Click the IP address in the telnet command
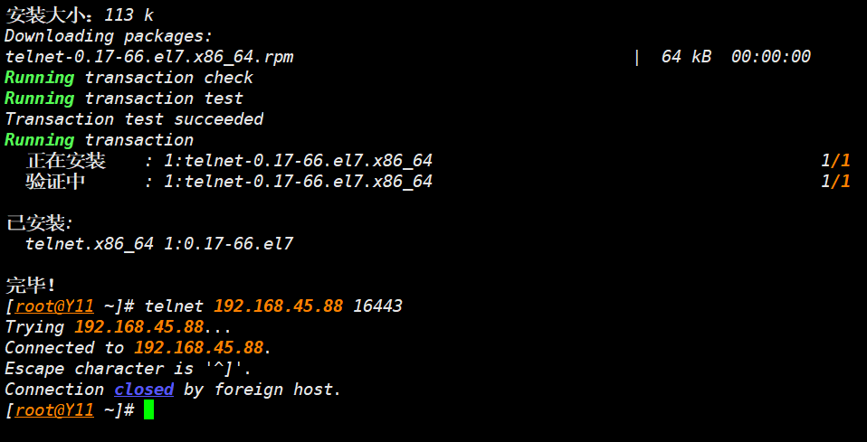Image resolution: width=867 pixels, height=442 pixels. 278,306
